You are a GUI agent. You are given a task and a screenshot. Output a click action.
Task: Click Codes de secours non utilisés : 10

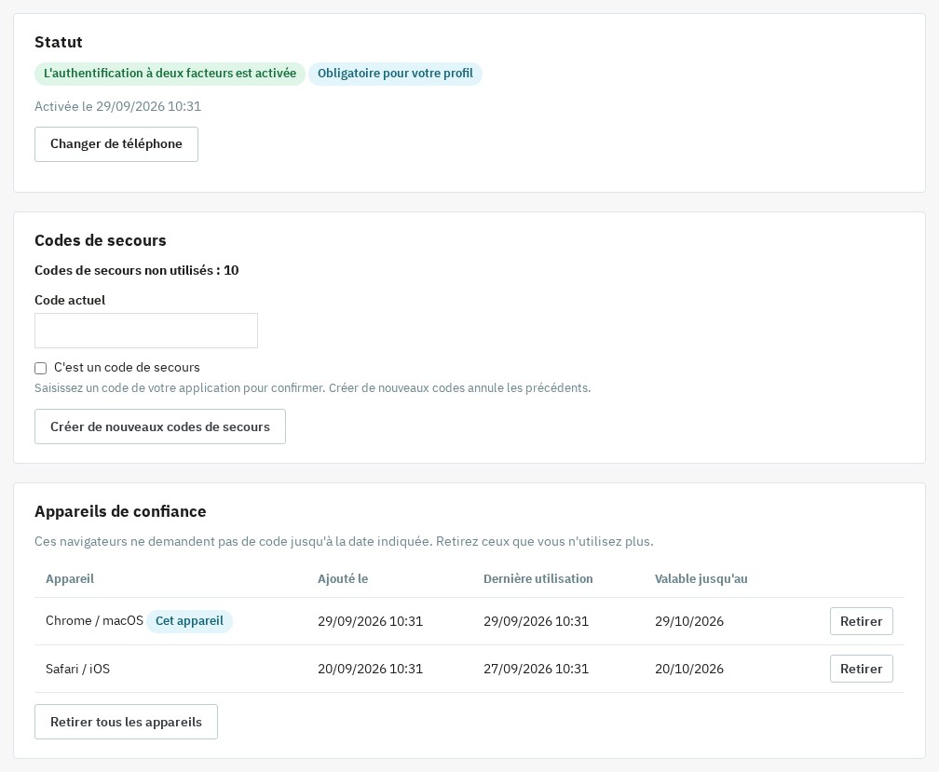point(137,270)
